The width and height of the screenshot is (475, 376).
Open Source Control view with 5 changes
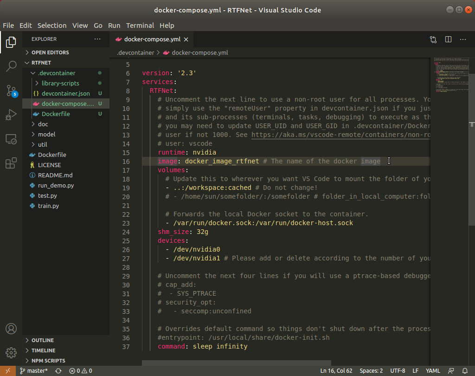click(12, 91)
